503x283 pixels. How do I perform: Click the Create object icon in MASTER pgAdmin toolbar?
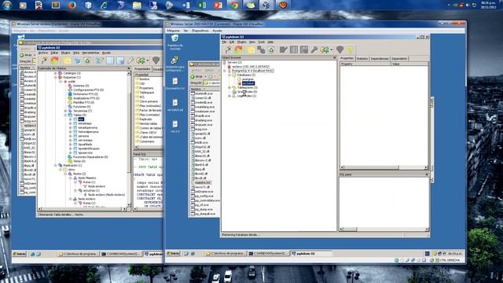(x=261, y=50)
